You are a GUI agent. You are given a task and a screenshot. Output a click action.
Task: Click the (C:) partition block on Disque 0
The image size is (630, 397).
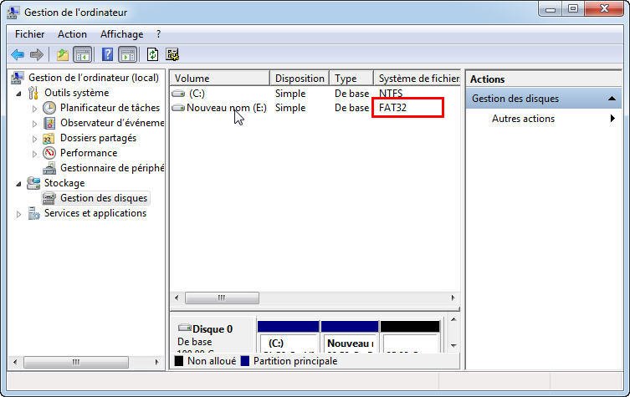tap(288, 336)
